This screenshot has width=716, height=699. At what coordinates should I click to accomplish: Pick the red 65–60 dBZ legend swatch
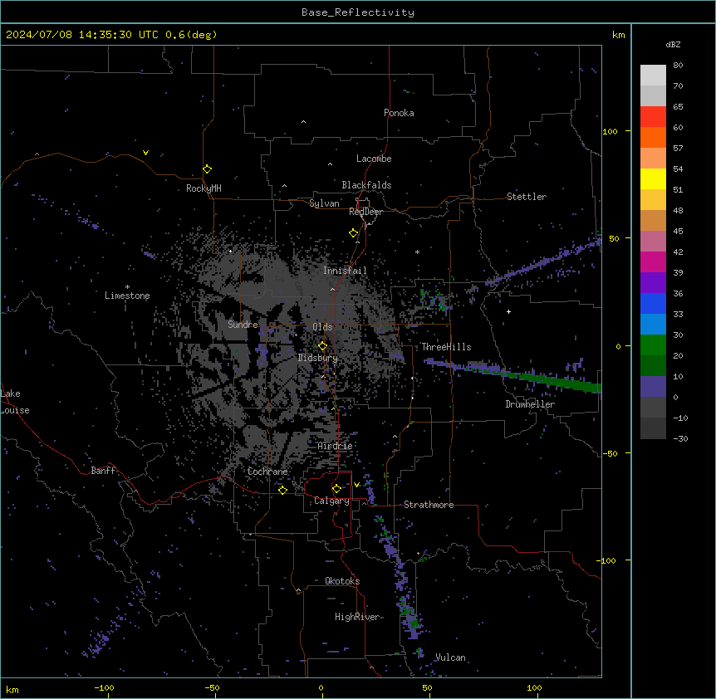653,117
